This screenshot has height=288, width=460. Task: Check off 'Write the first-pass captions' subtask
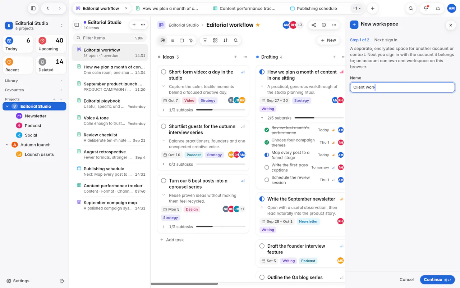[x=267, y=167]
